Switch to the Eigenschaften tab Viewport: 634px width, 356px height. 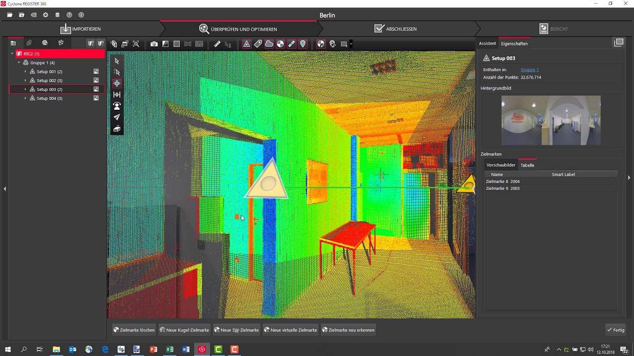click(x=514, y=44)
